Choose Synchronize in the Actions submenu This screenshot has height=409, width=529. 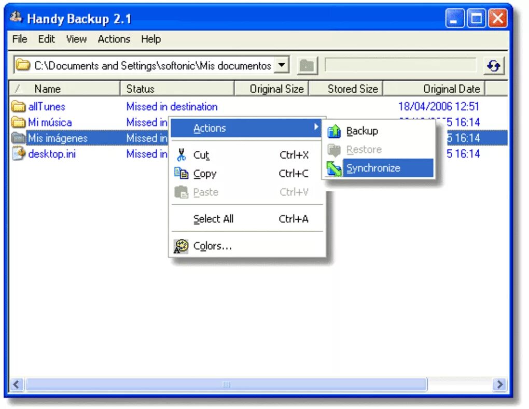point(380,168)
